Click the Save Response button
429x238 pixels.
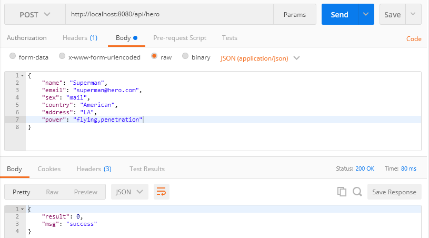coord(394,192)
